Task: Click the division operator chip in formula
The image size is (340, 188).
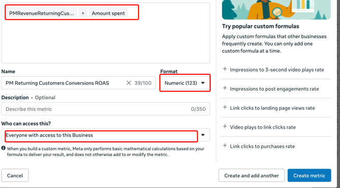Action: click(x=83, y=13)
